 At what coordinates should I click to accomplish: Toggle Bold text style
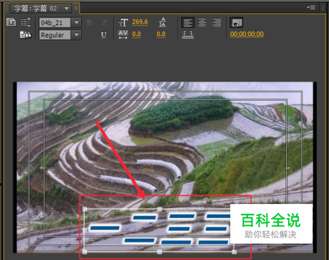point(89,22)
